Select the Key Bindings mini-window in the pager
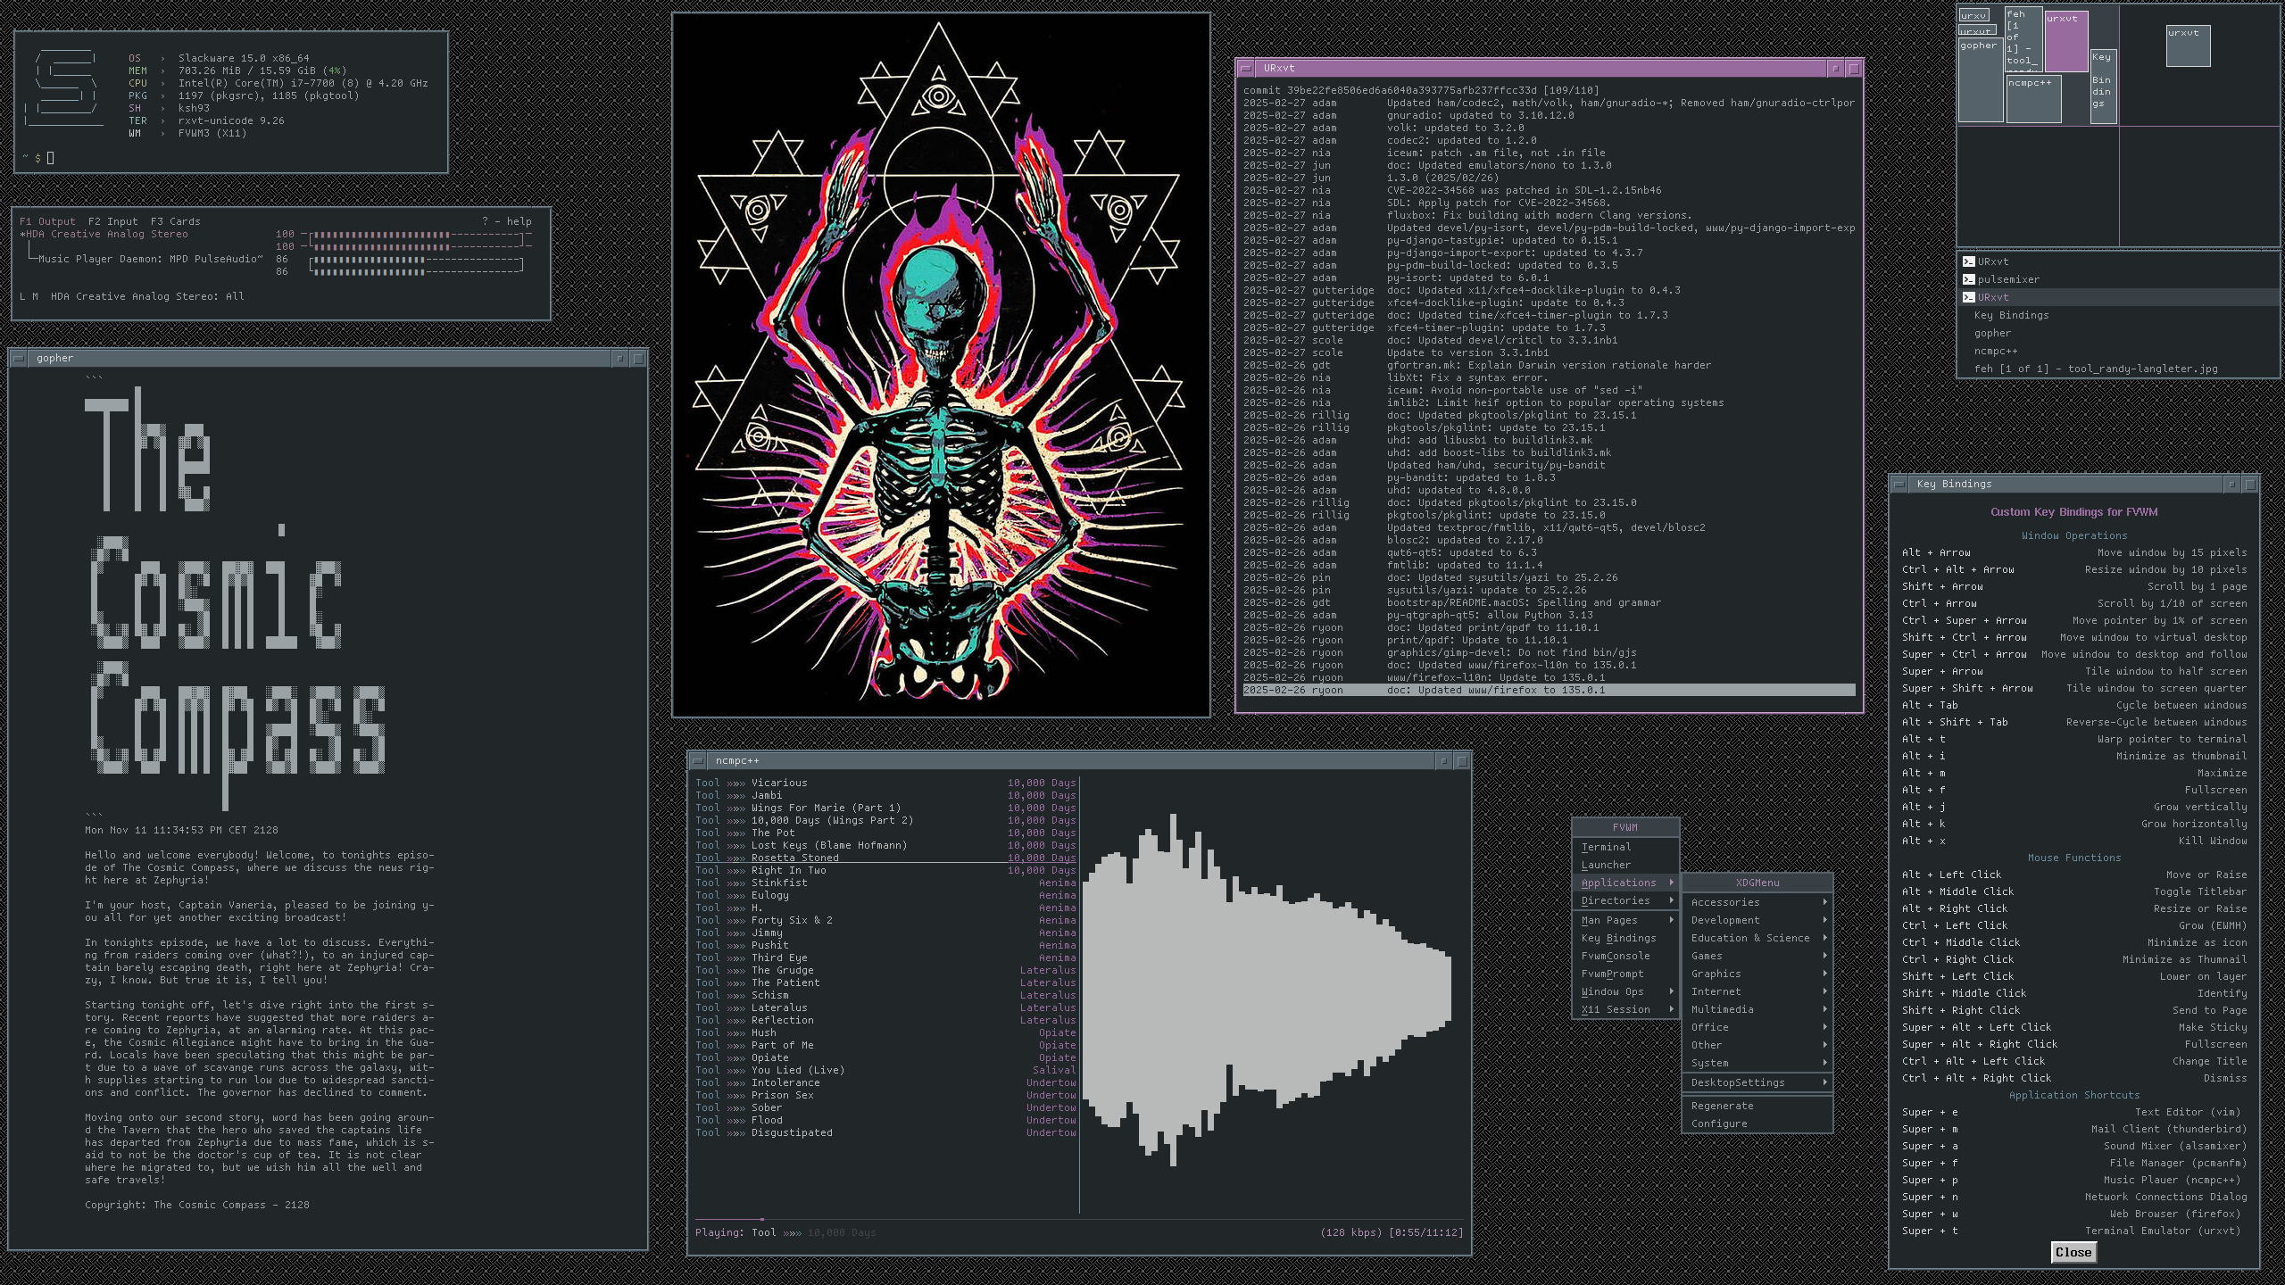2285x1285 pixels. [2102, 86]
